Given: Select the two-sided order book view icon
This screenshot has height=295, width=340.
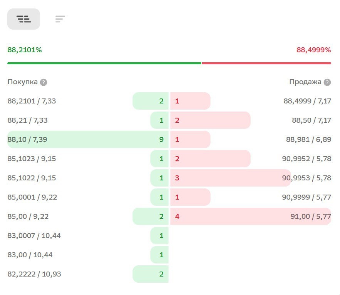Looking at the screenshot, I should click(x=23, y=19).
